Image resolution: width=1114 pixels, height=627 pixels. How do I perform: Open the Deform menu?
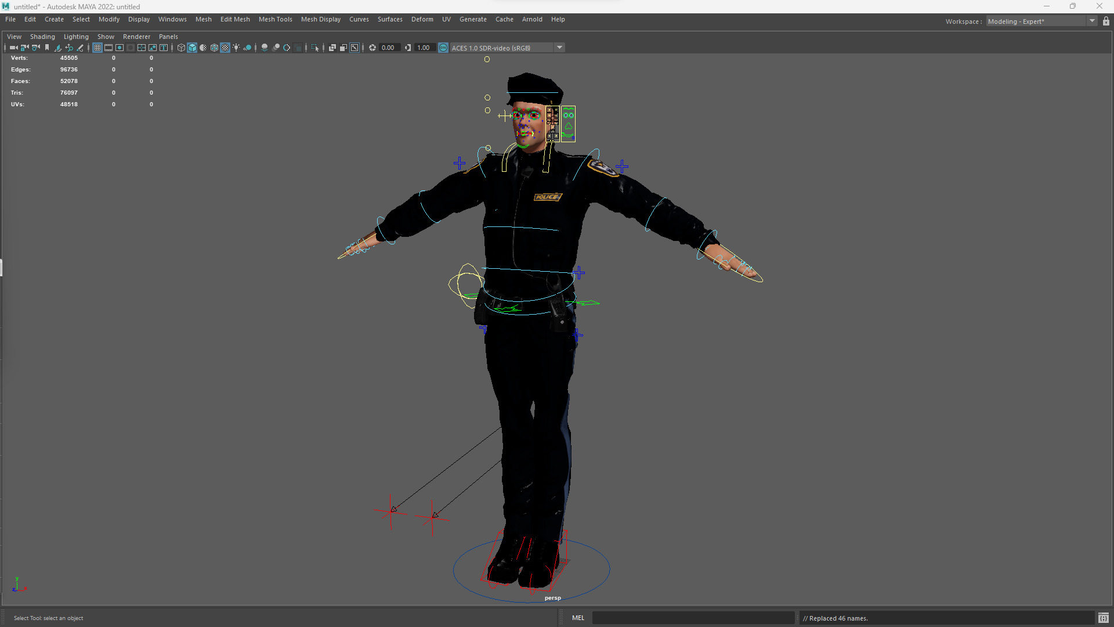(422, 19)
